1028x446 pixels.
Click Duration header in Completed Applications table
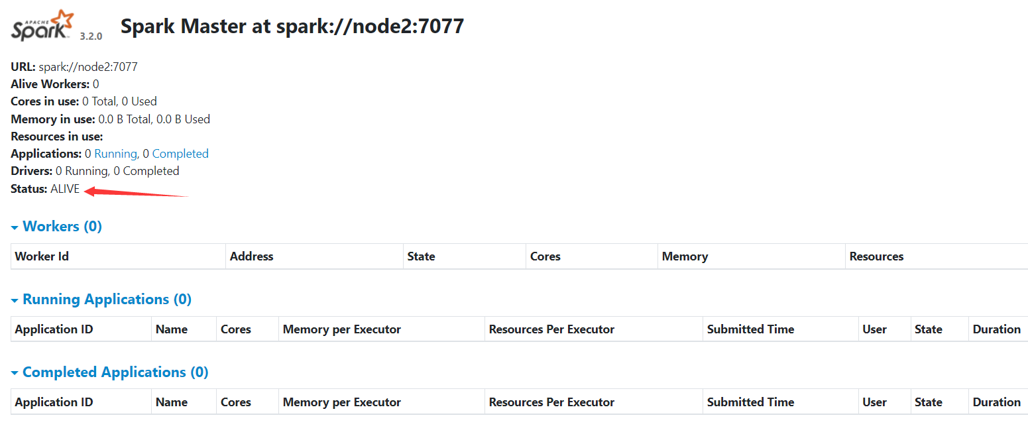point(997,402)
